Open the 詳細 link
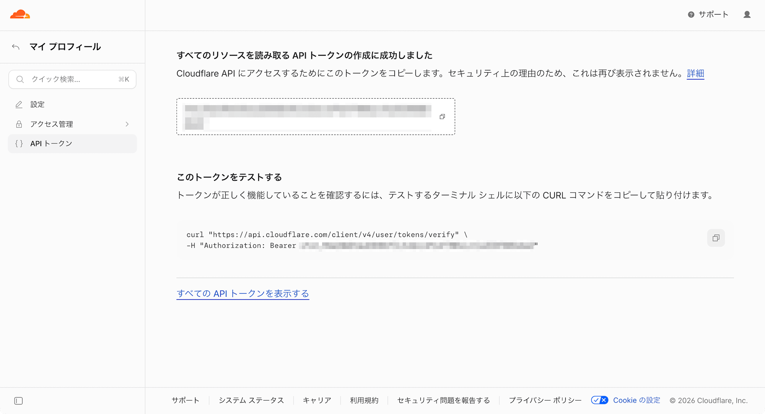Viewport: 765px width, 414px height. pyautogui.click(x=695, y=73)
